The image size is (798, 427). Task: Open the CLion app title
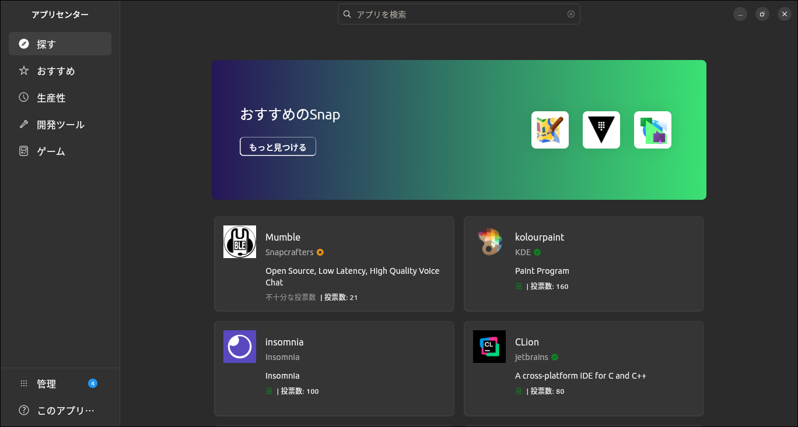pyautogui.click(x=527, y=342)
